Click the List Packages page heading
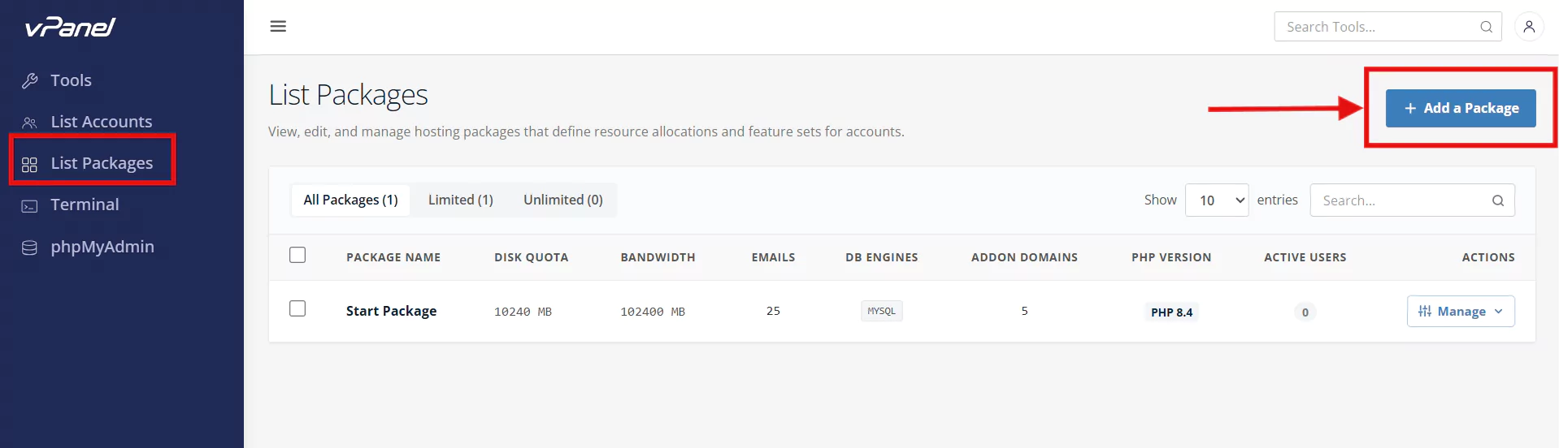 point(348,96)
